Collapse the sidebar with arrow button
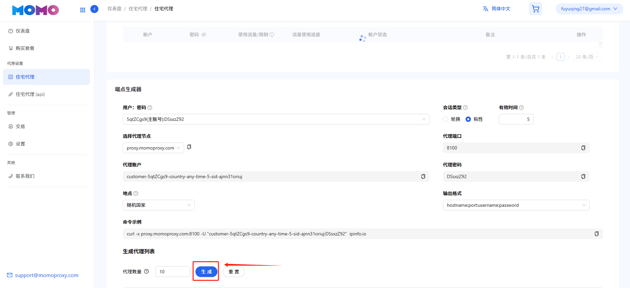 tap(94, 9)
